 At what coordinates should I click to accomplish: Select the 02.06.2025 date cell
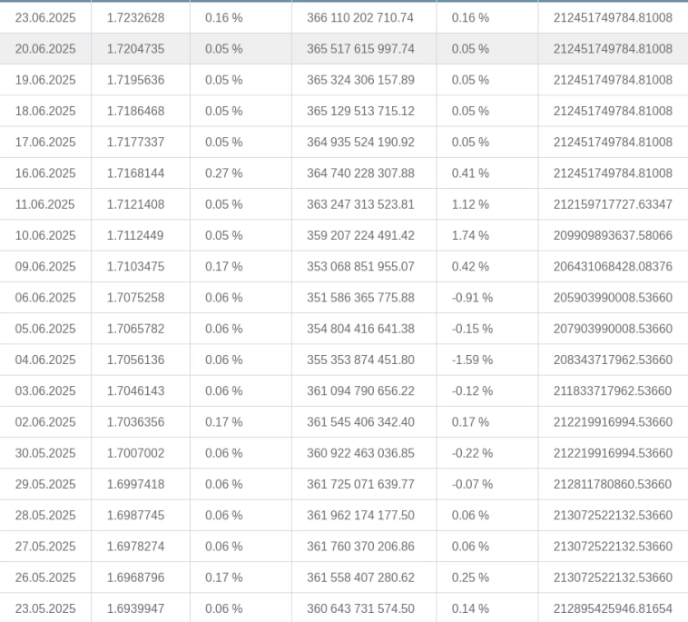[x=45, y=422]
